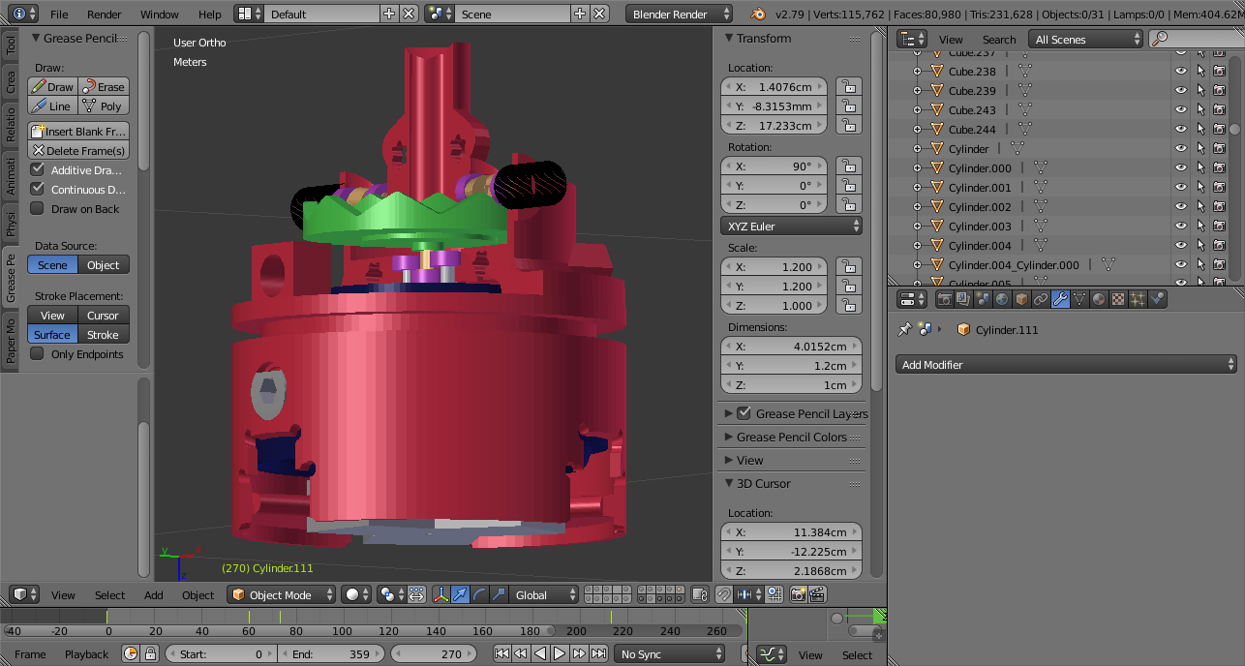The height and width of the screenshot is (666, 1245).
Task: Open the World properties tab (globe icon)
Action: [x=1002, y=299]
